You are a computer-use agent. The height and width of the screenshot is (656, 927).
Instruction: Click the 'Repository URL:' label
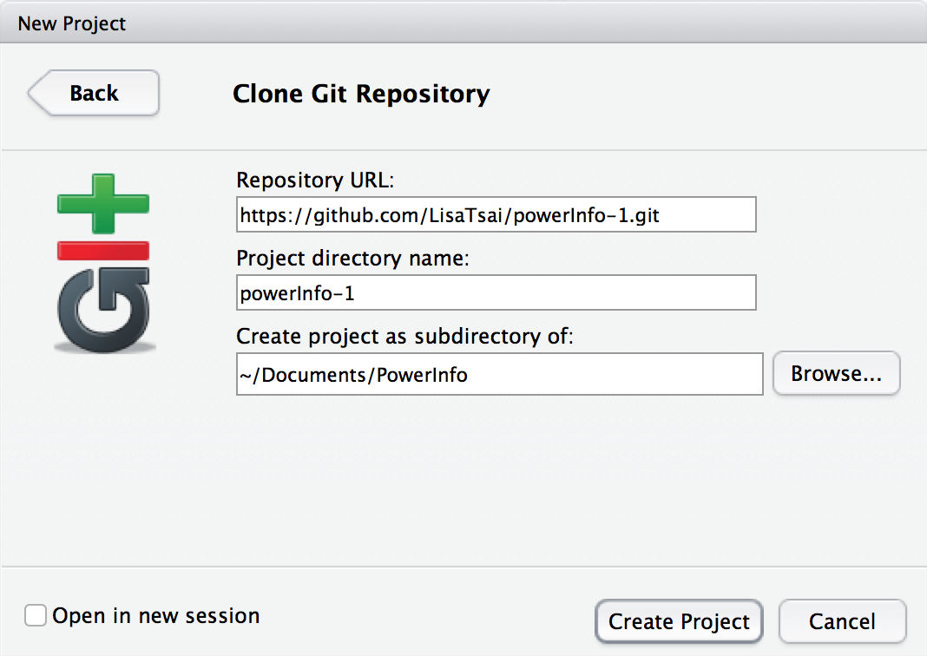[x=315, y=180]
